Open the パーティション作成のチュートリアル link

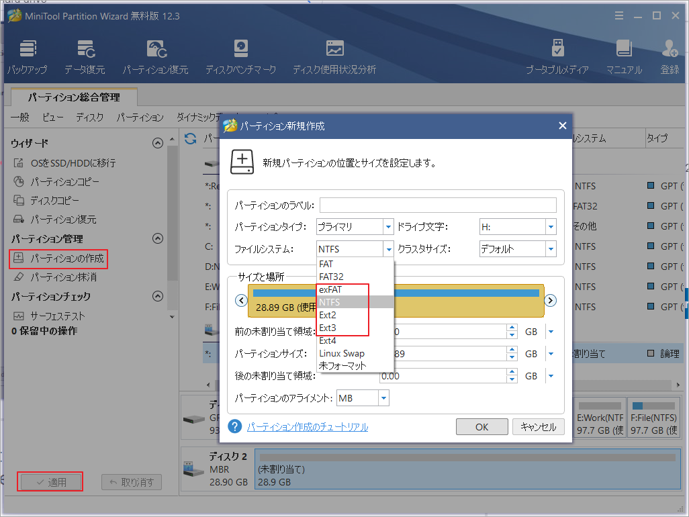[308, 426]
